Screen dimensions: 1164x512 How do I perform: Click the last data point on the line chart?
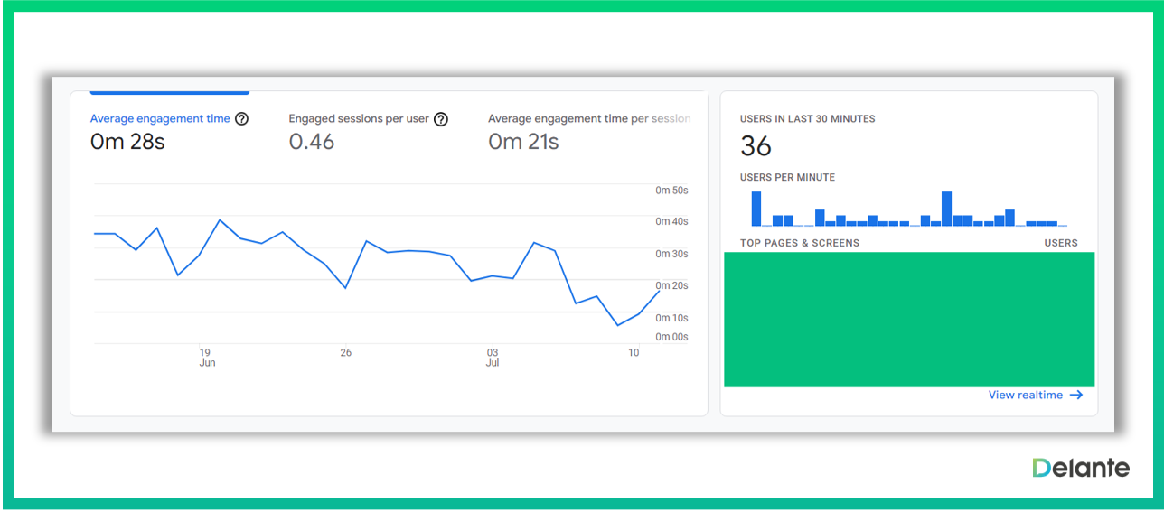[659, 291]
